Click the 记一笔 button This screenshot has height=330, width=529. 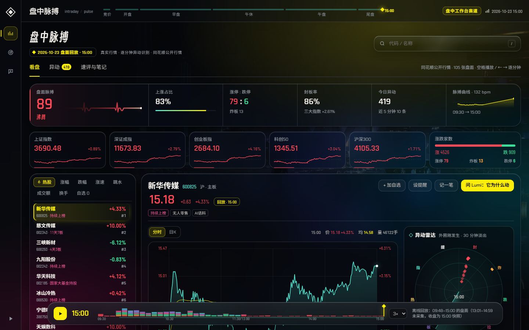[x=446, y=185]
